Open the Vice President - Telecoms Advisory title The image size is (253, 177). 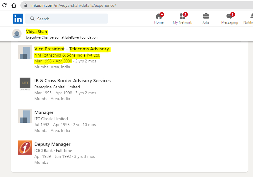coord(72,49)
